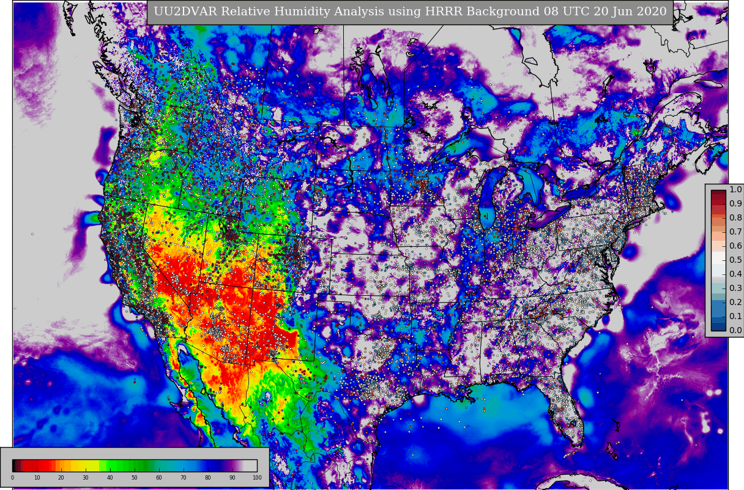Click the "0.8" label on vertical colorbar

(x=735, y=218)
